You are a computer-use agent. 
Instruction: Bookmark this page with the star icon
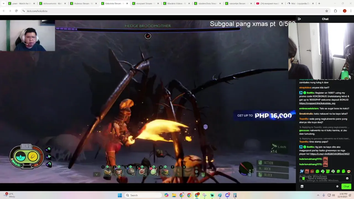click(327, 11)
